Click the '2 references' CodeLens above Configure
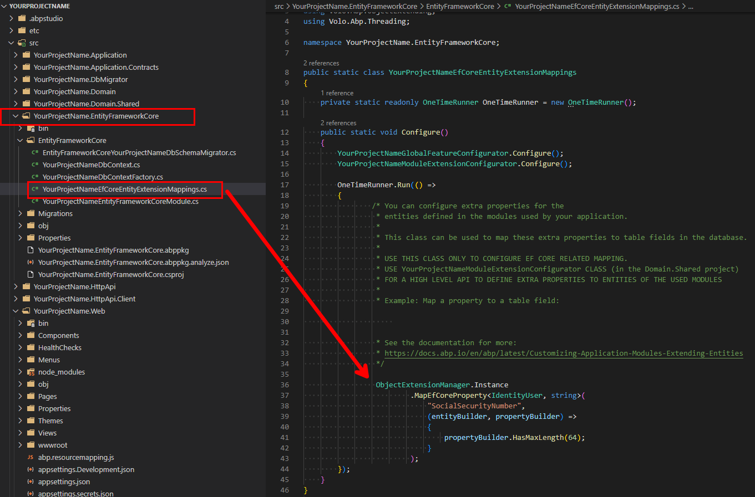 (338, 123)
